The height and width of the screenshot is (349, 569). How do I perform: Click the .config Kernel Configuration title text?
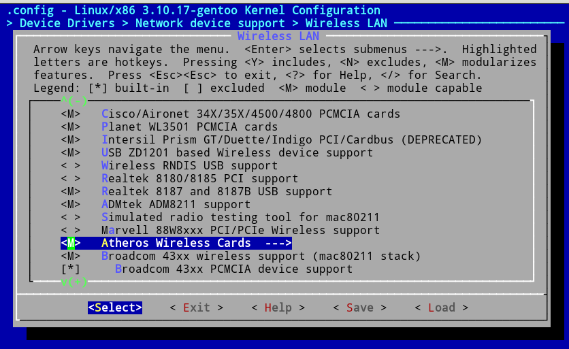[193, 10]
